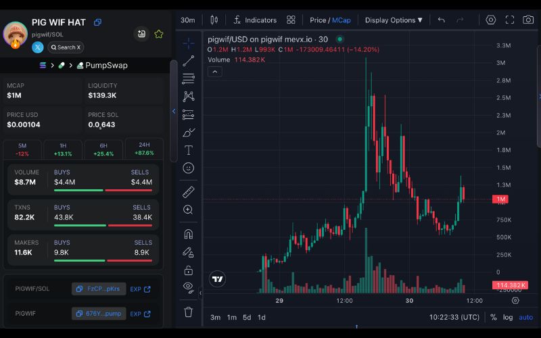The width and height of the screenshot is (541, 338).
Task: Select the Text annotation tool
Action: point(189,150)
